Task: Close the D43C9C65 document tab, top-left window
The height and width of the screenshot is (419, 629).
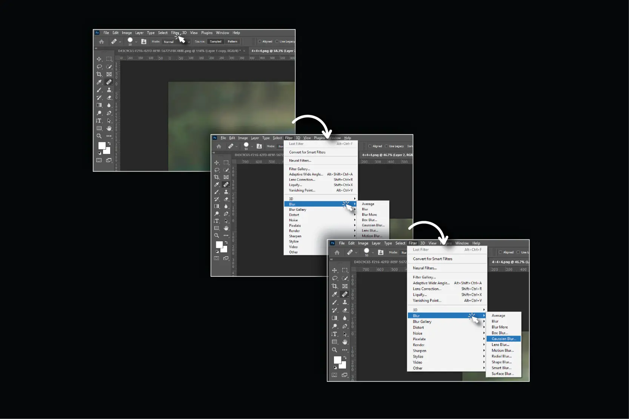Action: (x=244, y=51)
